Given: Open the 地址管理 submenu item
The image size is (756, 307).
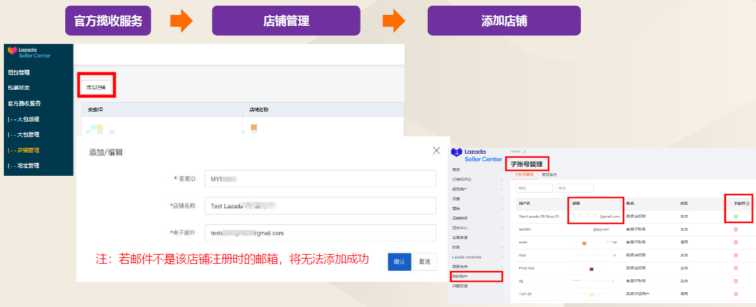Looking at the screenshot, I should 24,166.
